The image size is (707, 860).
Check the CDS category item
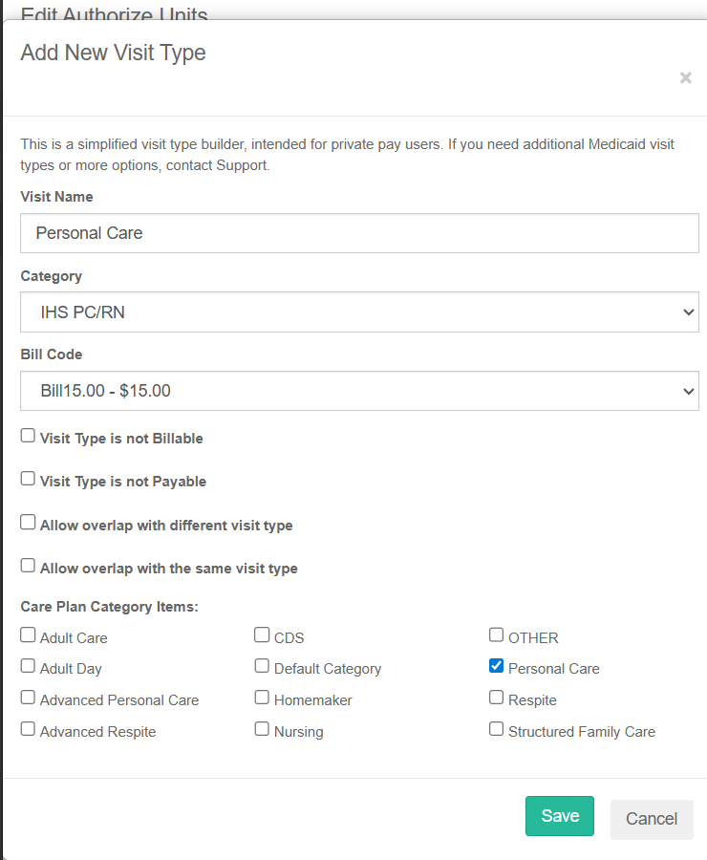point(262,635)
